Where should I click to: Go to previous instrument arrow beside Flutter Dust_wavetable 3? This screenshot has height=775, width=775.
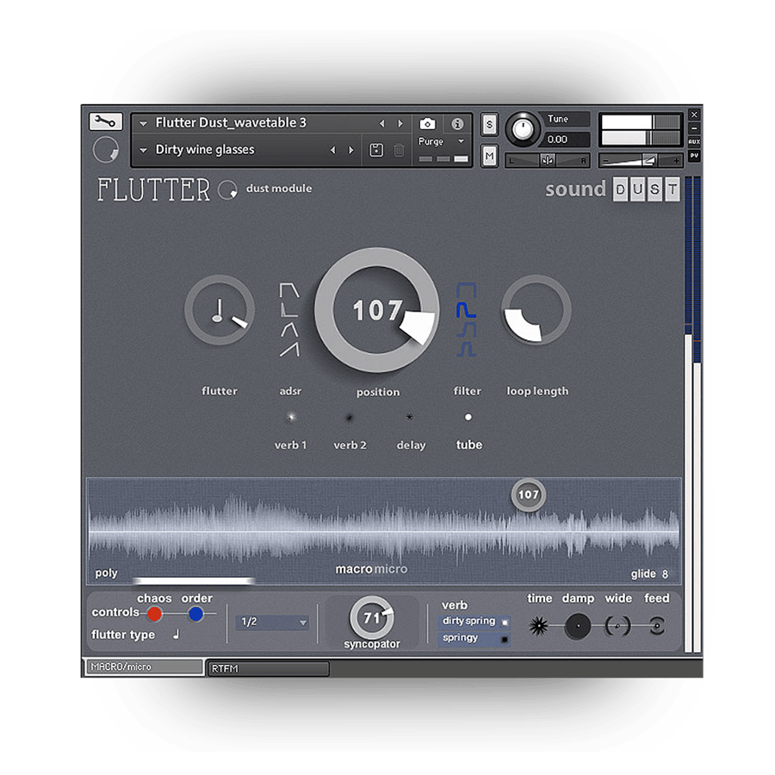click(381, 123)
